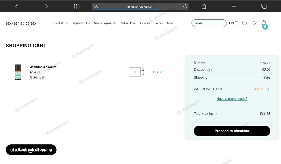
Task: Click the Shipping Free value
Action: (x=267, y=78)
